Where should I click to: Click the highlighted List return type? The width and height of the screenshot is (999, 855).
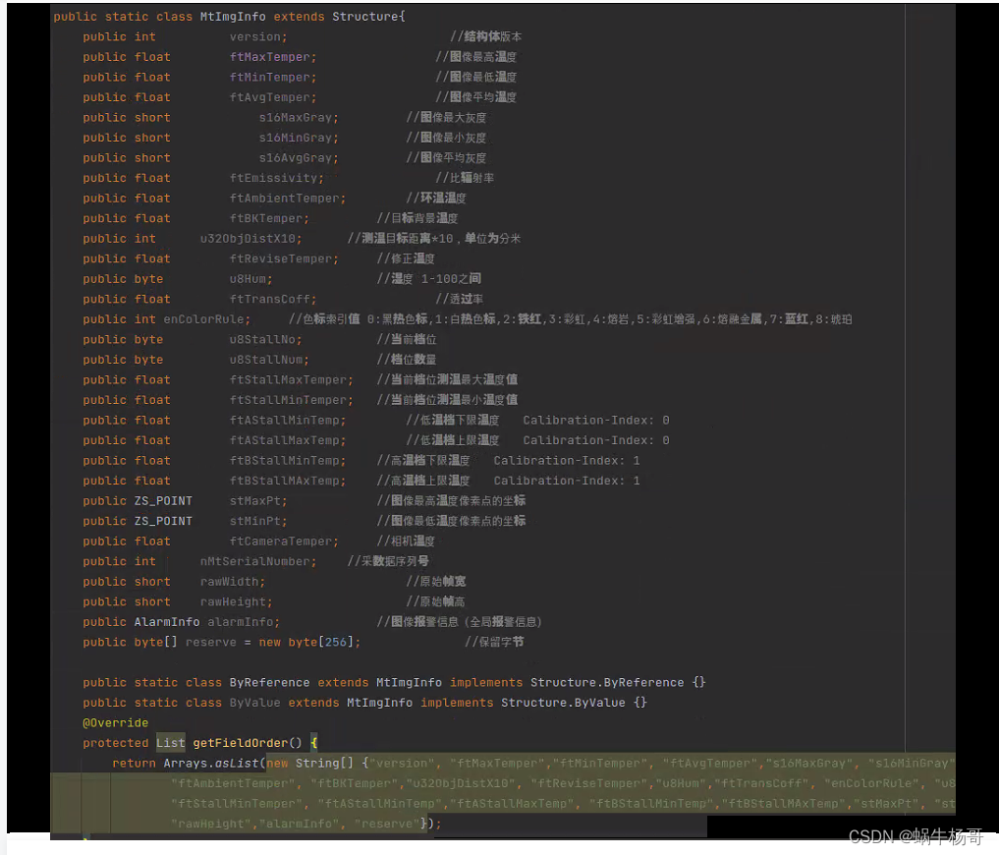click(170, 743)
